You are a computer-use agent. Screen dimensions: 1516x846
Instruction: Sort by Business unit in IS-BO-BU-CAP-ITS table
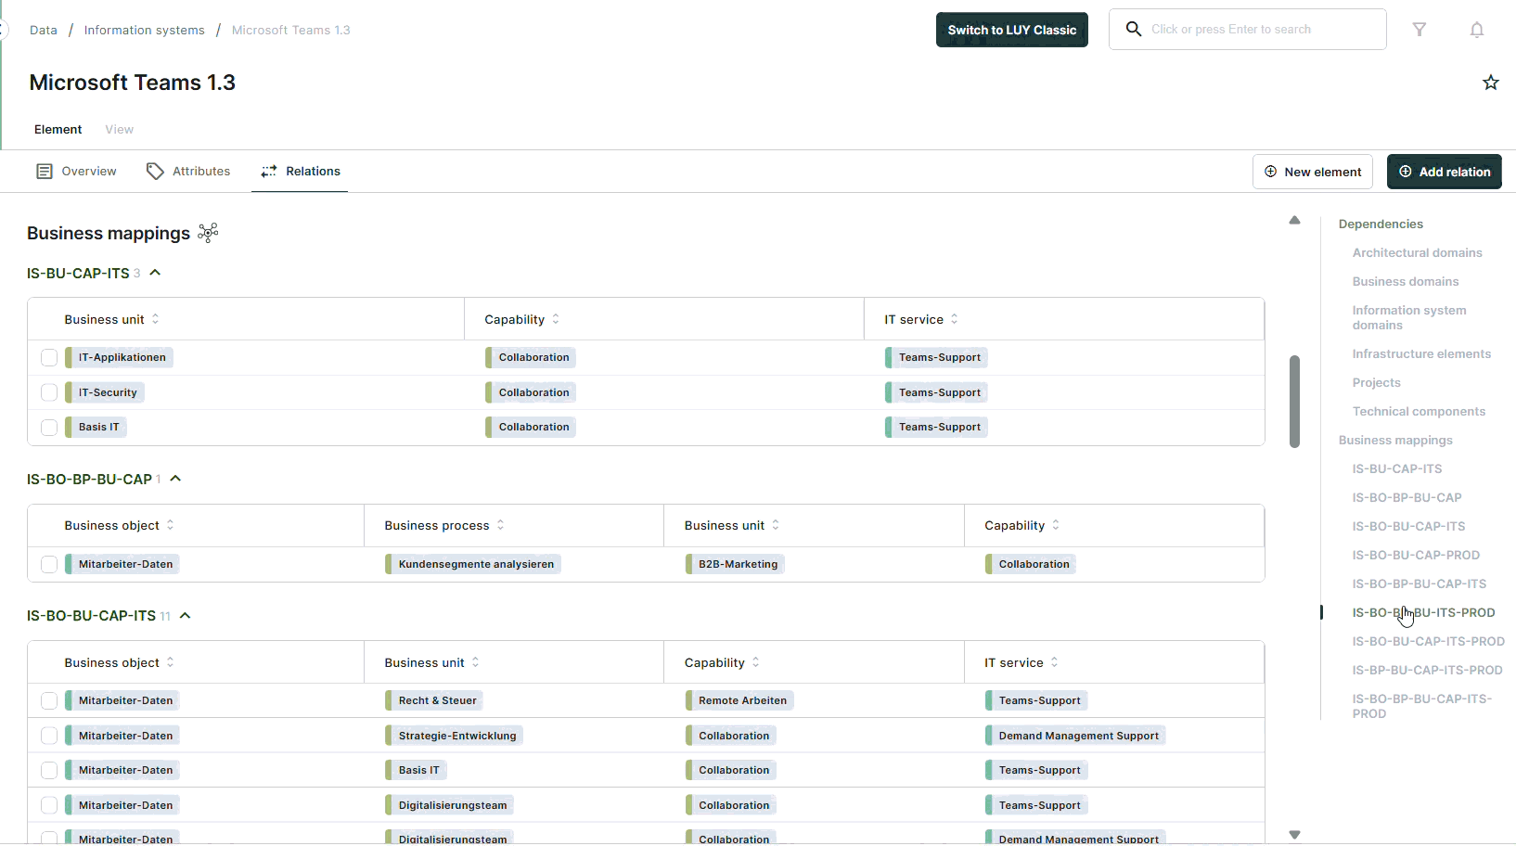coord(475,662)
